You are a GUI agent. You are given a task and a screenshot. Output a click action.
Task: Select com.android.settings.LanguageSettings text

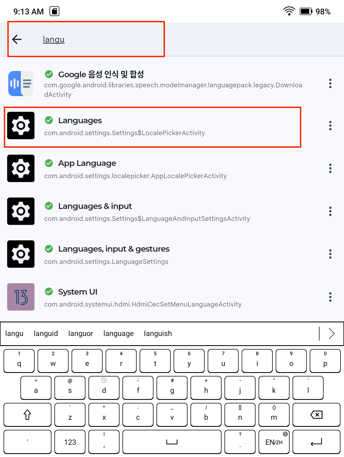(106, 262)
